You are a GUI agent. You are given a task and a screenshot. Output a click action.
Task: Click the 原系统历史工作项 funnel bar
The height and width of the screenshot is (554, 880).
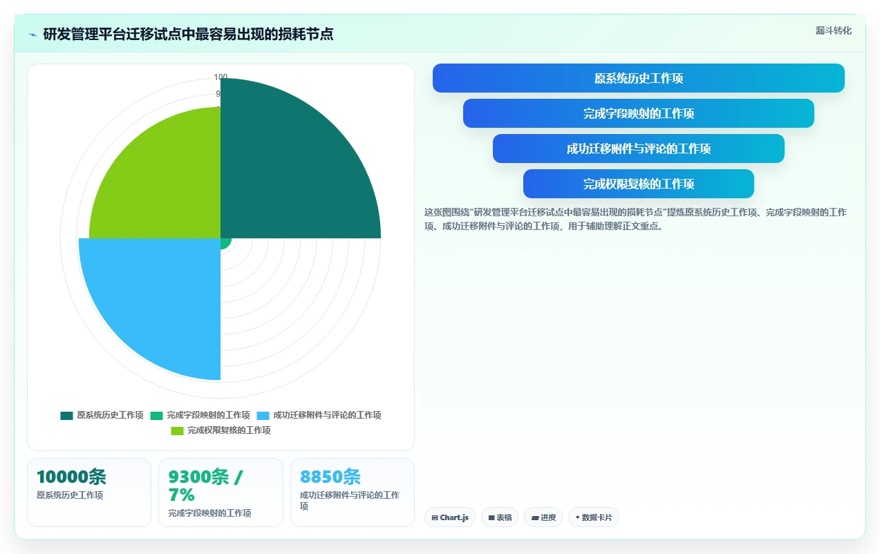(x=639, y=78)
